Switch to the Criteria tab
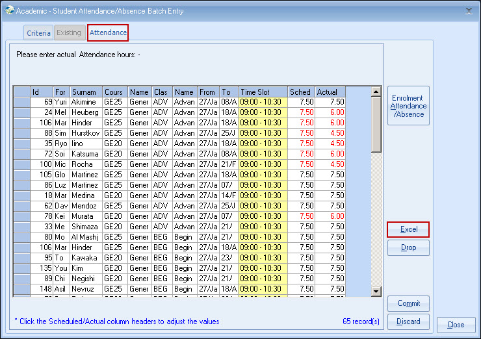 (x=38, y=32)
